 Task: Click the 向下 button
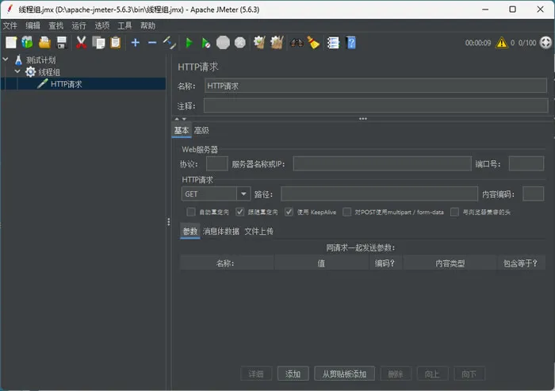pos(469,374)
